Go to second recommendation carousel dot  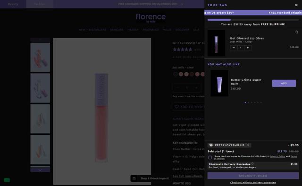[249, 102]
